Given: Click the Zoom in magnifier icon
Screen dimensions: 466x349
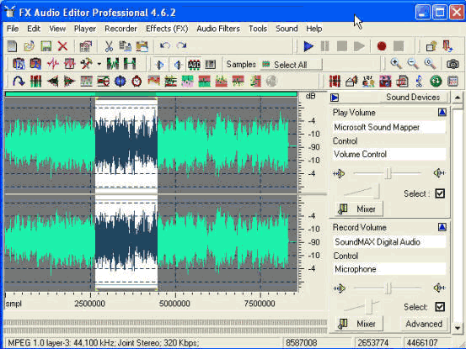Looking at the screenshot, I should tap(396, 63).
